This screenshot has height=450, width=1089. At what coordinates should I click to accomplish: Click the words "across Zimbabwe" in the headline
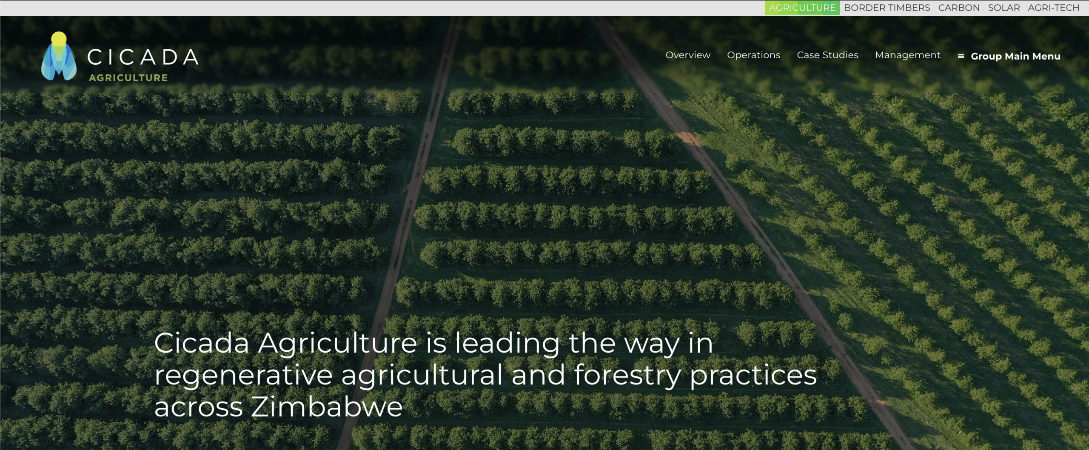[278, 407]
